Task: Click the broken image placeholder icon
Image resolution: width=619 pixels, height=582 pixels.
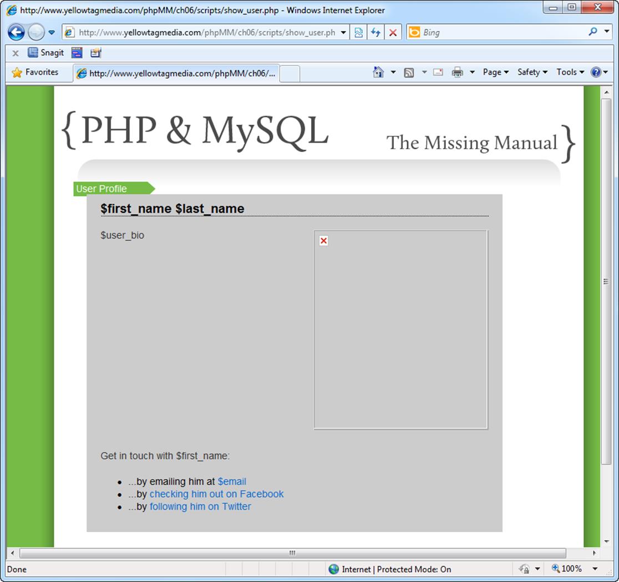Action: coord(324,240)
